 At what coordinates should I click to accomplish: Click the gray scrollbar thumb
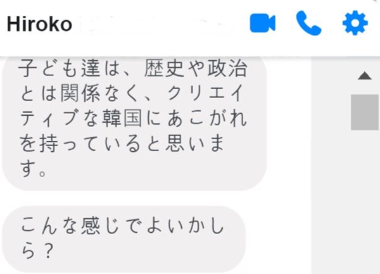(365, 112)
